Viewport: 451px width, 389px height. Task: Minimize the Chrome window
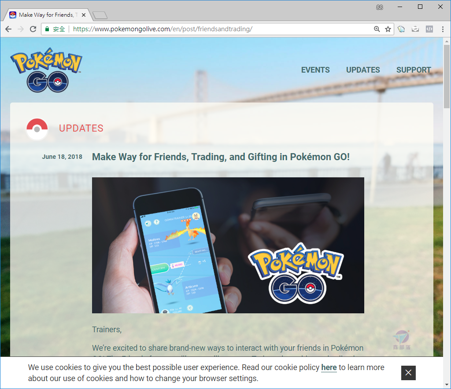[400, 7]
